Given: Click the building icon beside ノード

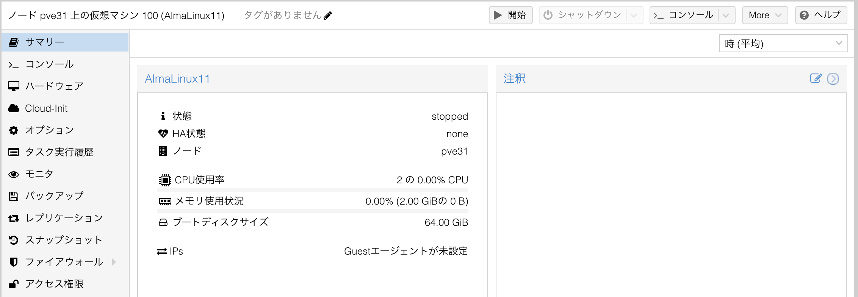Looking at the screenshot, I should (x=163, y=151).
